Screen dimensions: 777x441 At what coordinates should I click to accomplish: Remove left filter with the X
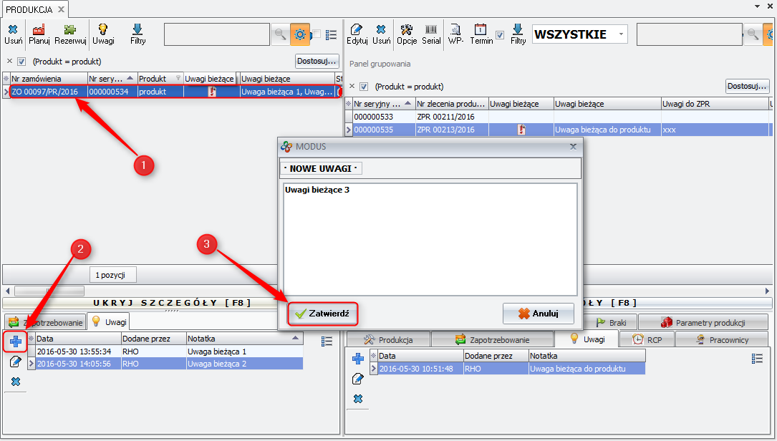(x=9, y=62)
